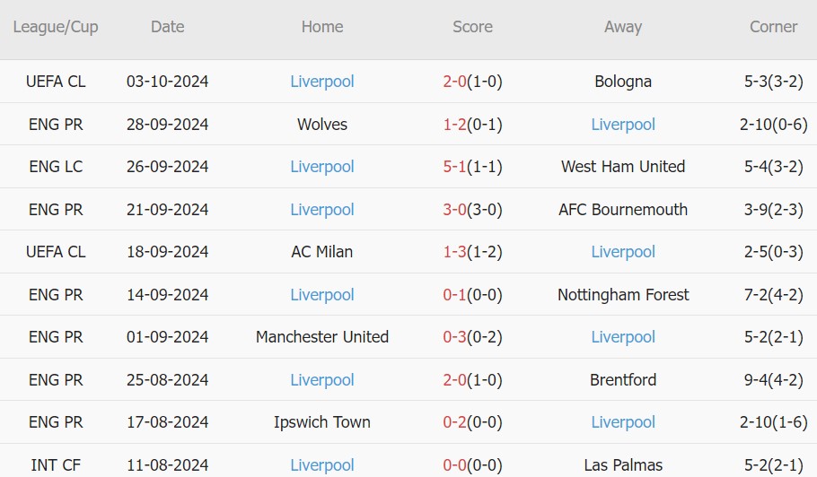Screen dimensions: 817x477
Task: Open the 2-0 score against Bologna
Action: [x=455, y=82]
